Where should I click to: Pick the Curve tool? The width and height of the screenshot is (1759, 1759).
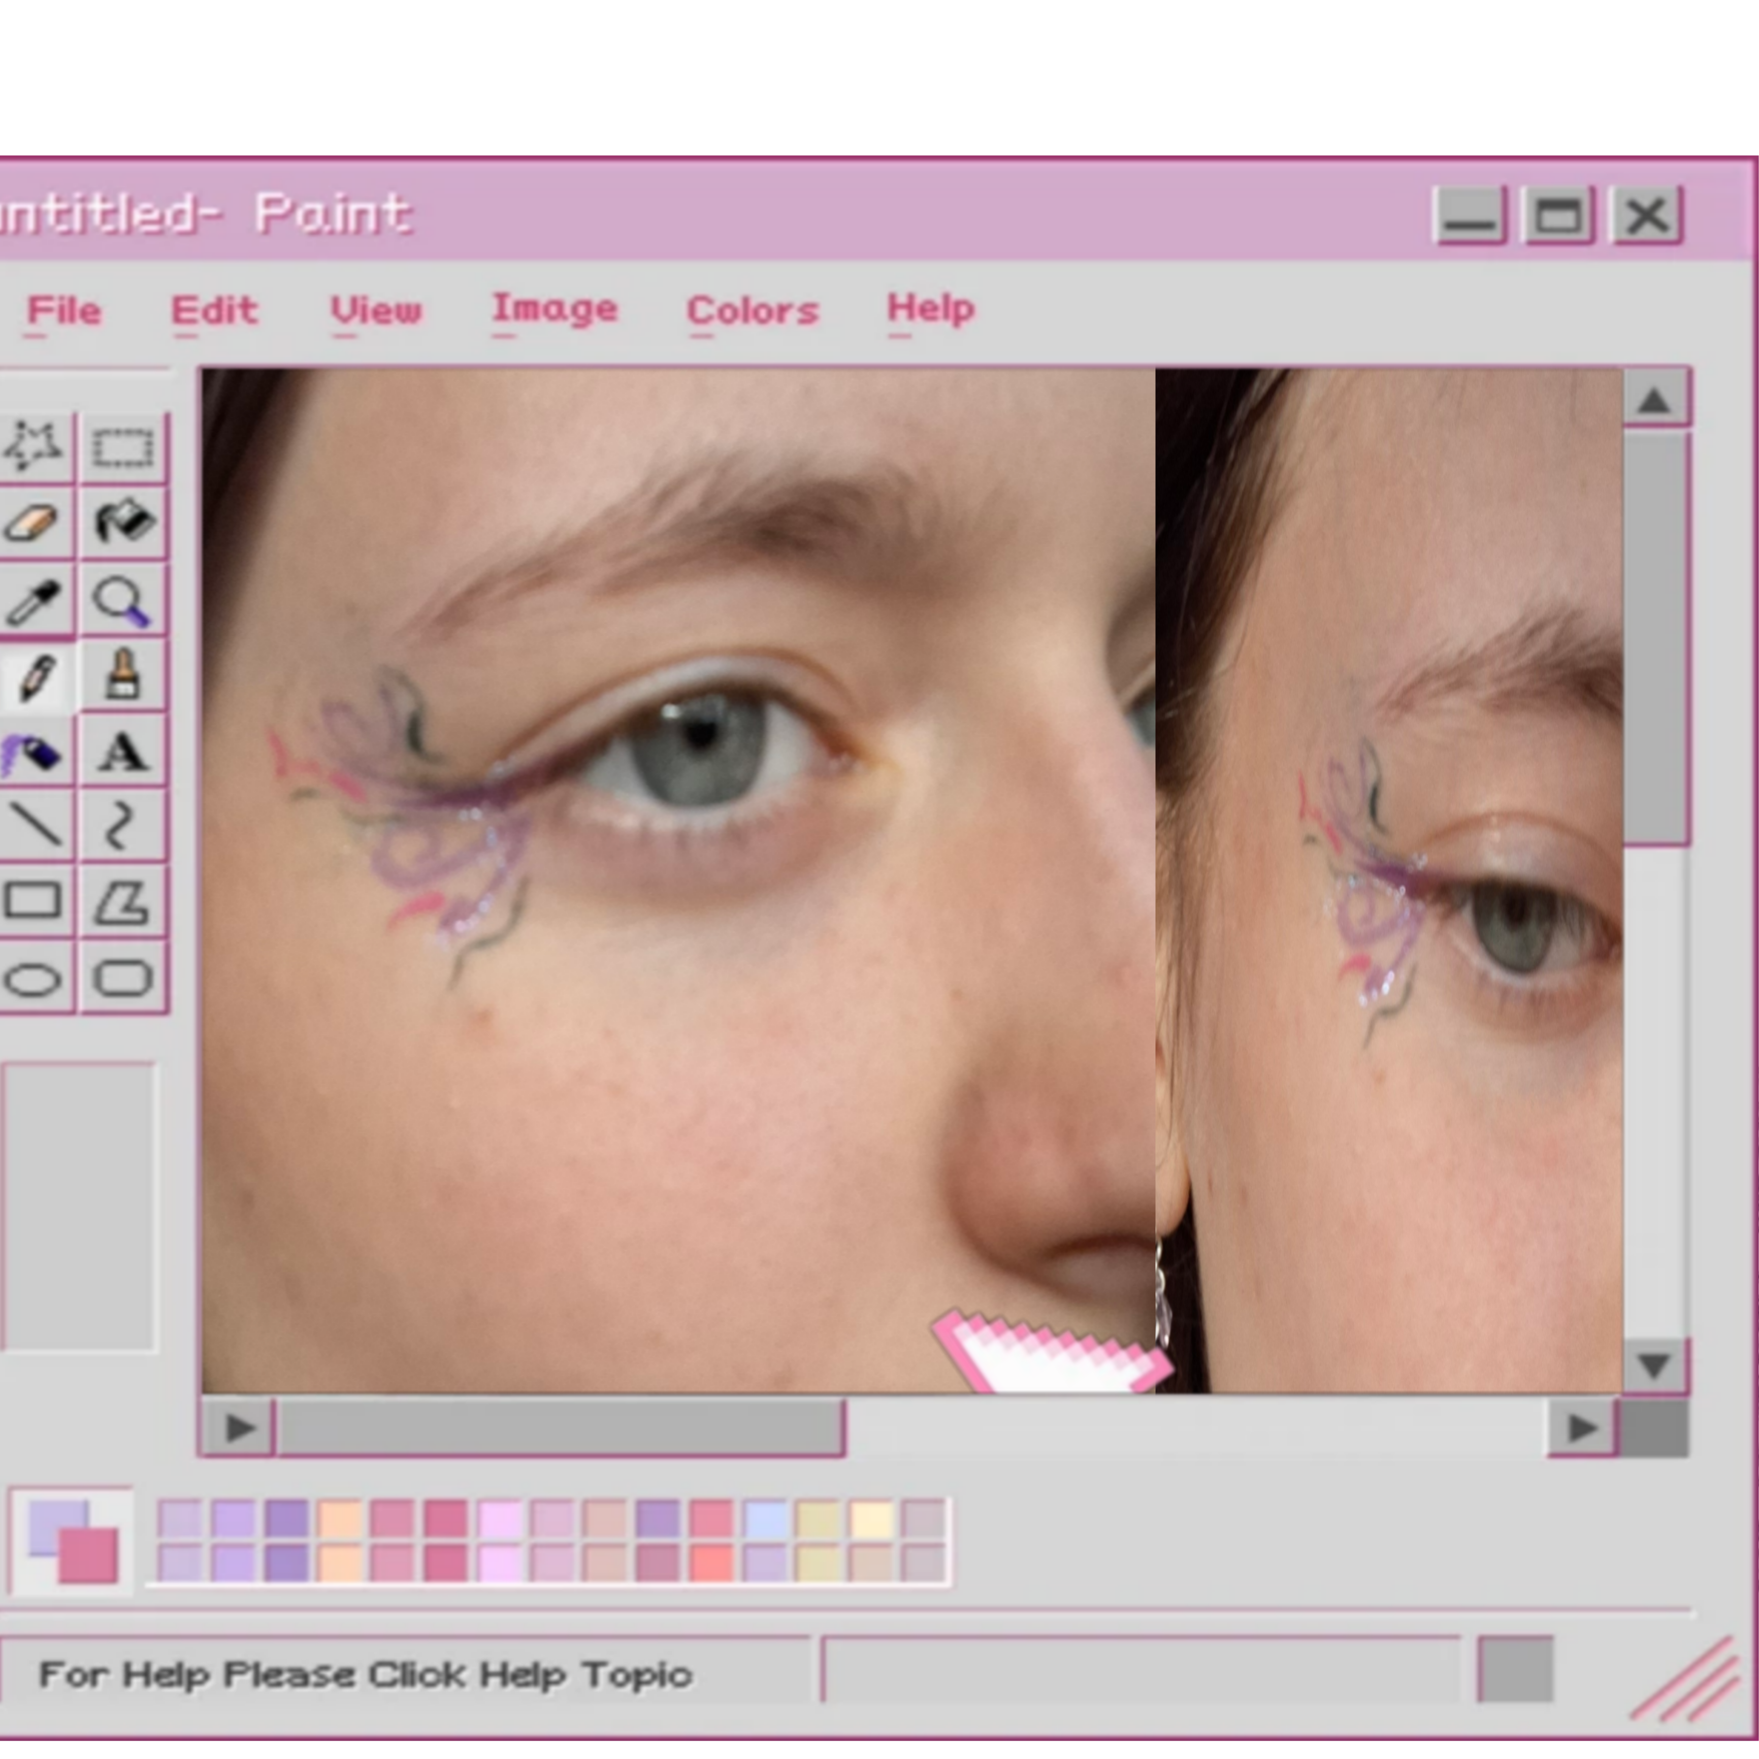(x=123, y=827)
